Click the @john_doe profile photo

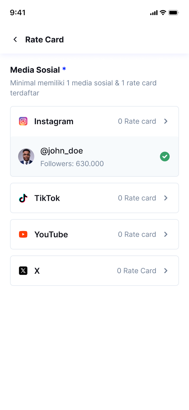(x=26, y=156)
